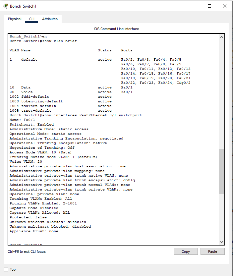Click 'Capture VLANs Allowed: ALL' line

pyautogui.click(x=40, y=213)
